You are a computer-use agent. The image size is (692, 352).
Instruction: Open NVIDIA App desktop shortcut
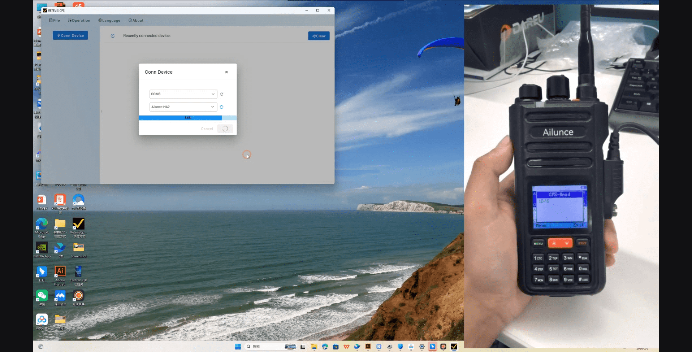(42, 250)
